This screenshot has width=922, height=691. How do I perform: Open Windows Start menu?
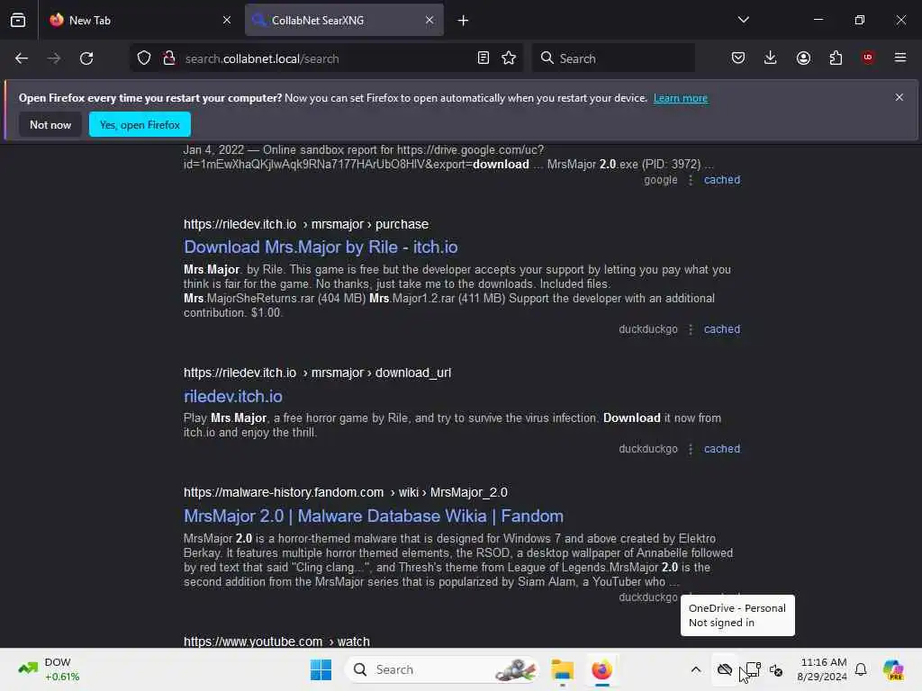pyautogui.click(x=321, y=669)
